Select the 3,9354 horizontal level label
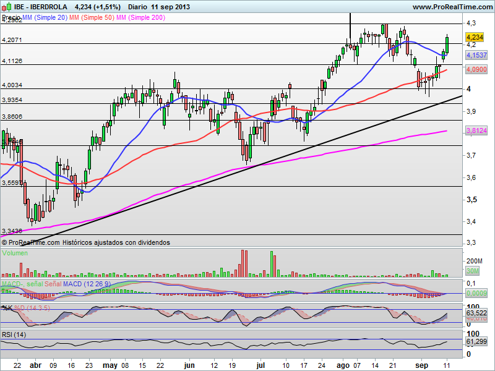Screen dimensions: 495x371 12,100
